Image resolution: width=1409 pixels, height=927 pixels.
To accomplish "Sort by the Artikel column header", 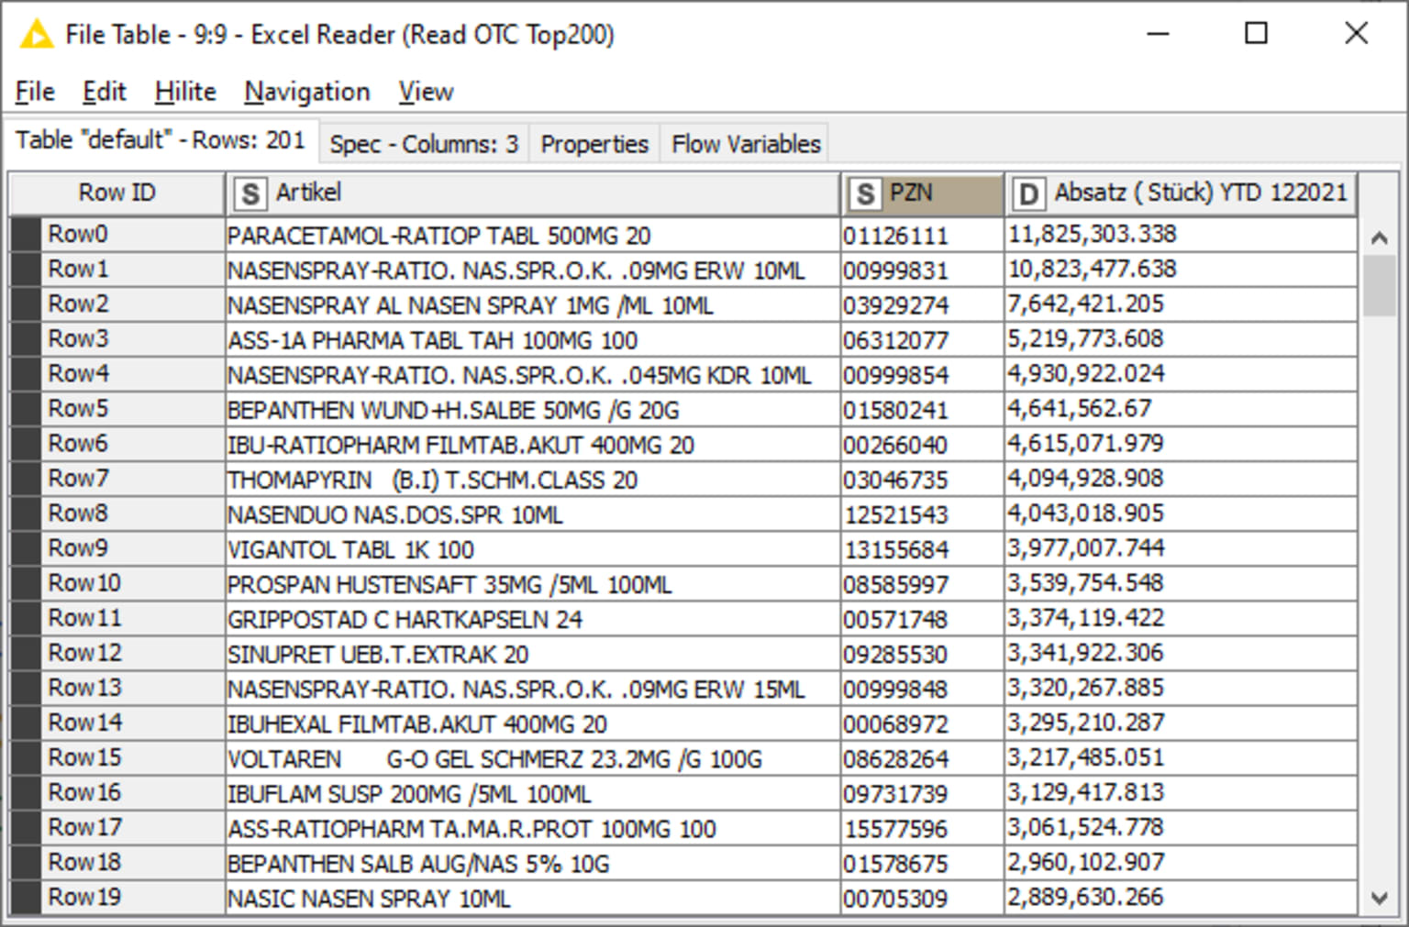I will point(532,193).
